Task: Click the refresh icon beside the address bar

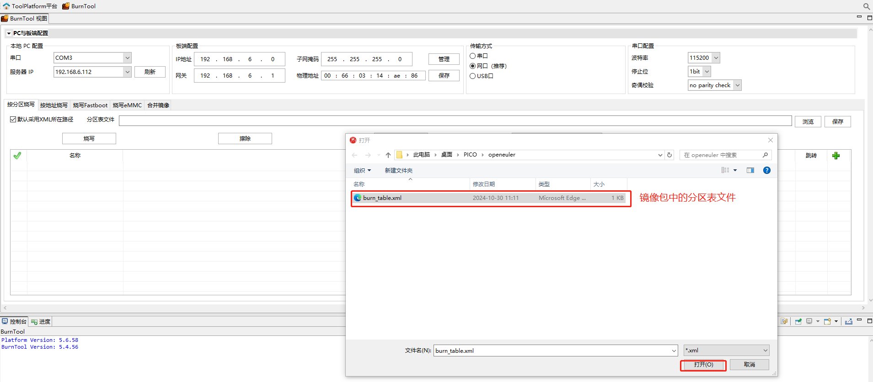Action: coord(669,155)
